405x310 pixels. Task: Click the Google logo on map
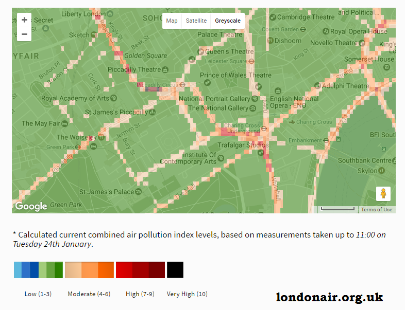pyautogui.click(x=31, y=206)
